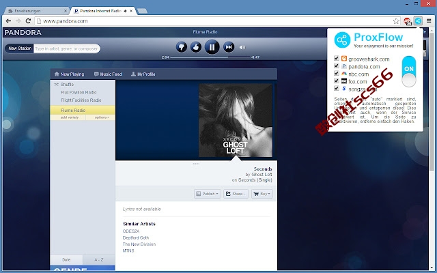
Task: Open the station options dropdown
Action: pos(102,117)
